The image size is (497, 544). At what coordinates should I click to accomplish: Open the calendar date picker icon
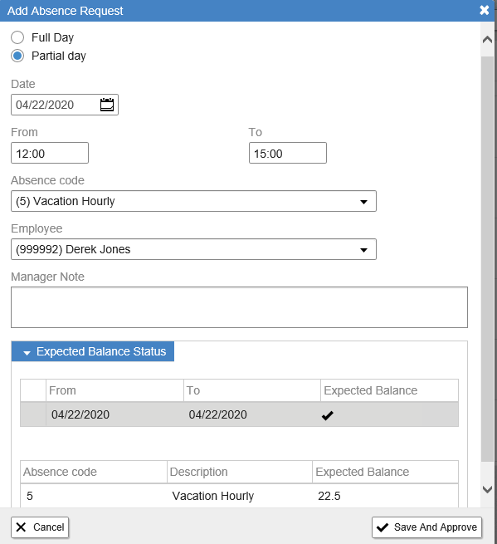(107, 105)
